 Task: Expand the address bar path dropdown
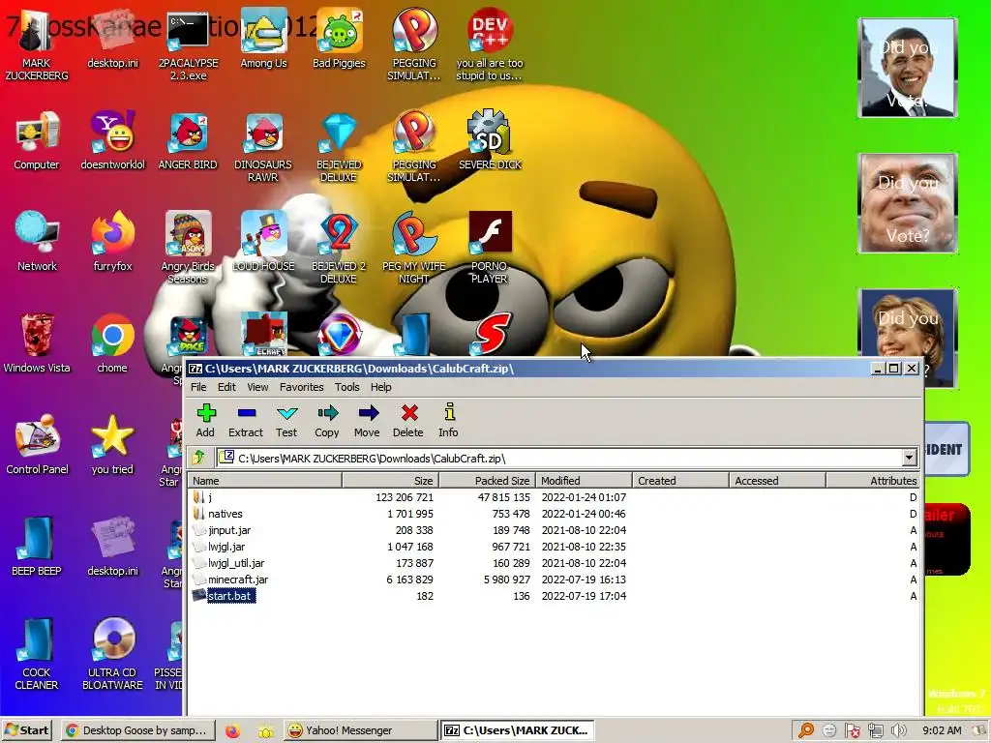909,458
